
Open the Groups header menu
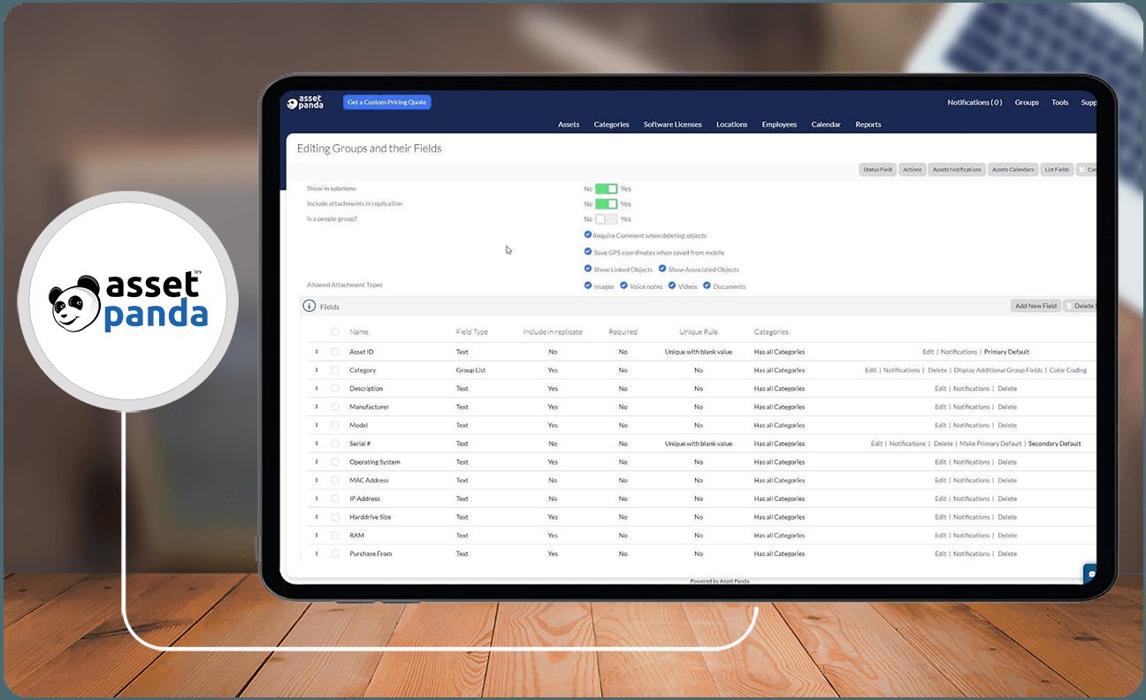tap(1027, 103)
